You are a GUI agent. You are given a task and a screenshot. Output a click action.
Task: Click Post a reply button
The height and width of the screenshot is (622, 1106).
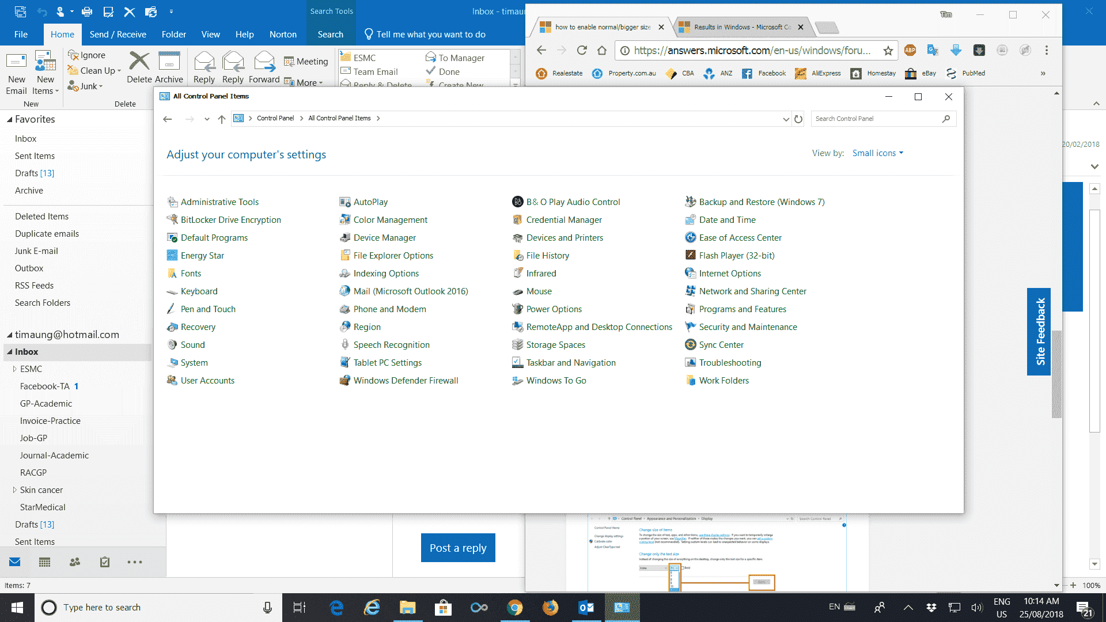[458, 548]
